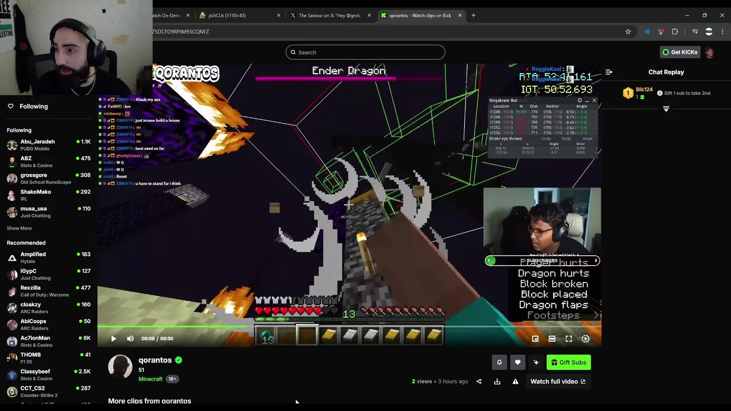
Task: Bookmark the page with the star icon
Action: 628,31
